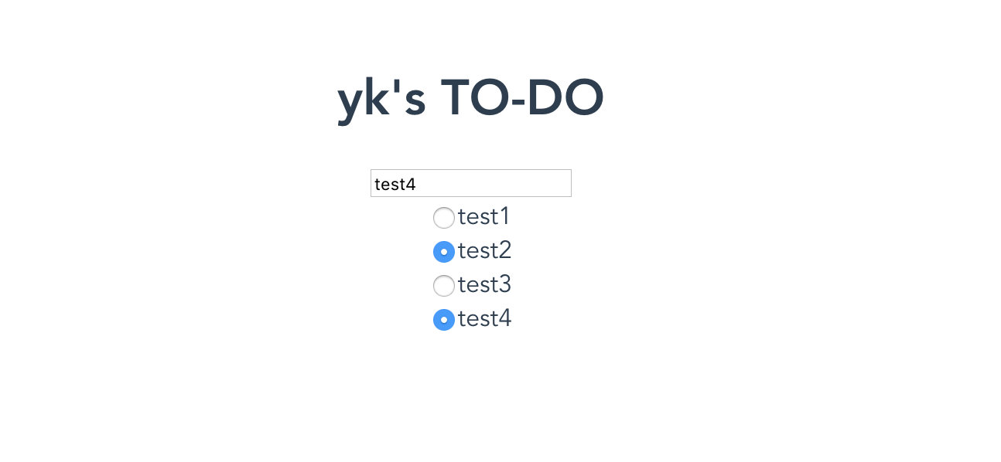
Task: Mark the third to-do item complete
Action: 443,286
